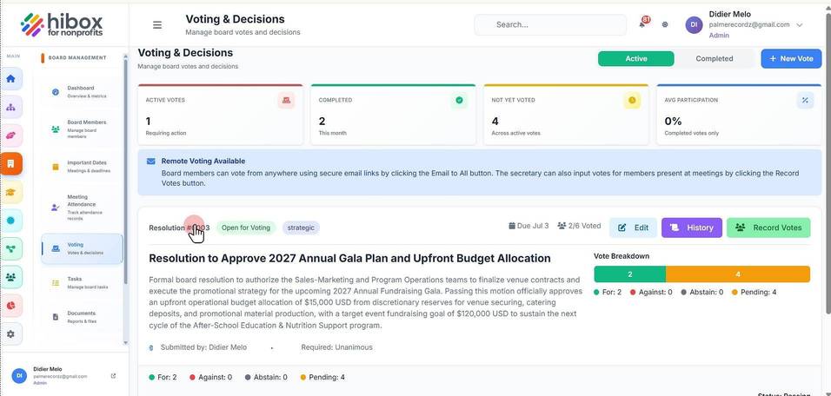Image resolution: width=831 pixels, height=396 pixels.
Task: Click the green For segment of vote bar
Action: [629, 274]
